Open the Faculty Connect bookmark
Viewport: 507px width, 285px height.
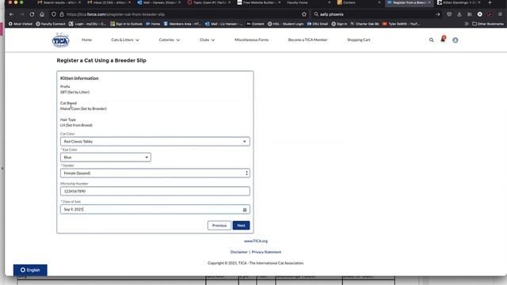pos(51,24)
